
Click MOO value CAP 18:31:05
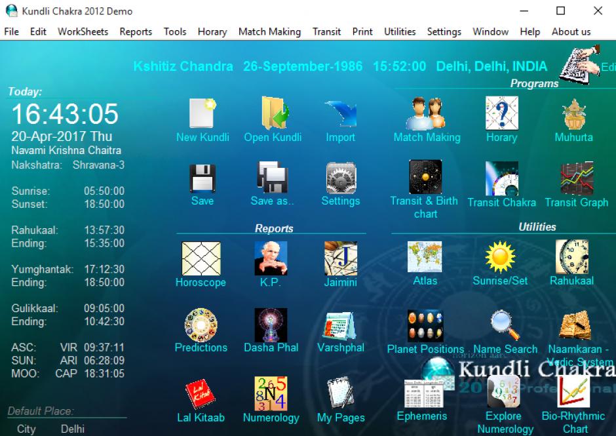point(90,374)
